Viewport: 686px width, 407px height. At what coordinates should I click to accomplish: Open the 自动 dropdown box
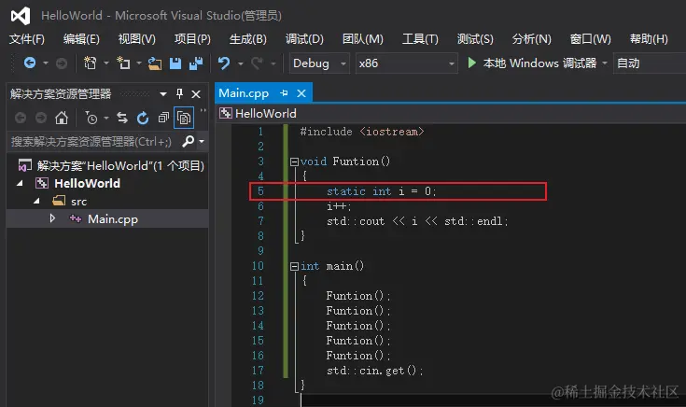click(650, 63)
